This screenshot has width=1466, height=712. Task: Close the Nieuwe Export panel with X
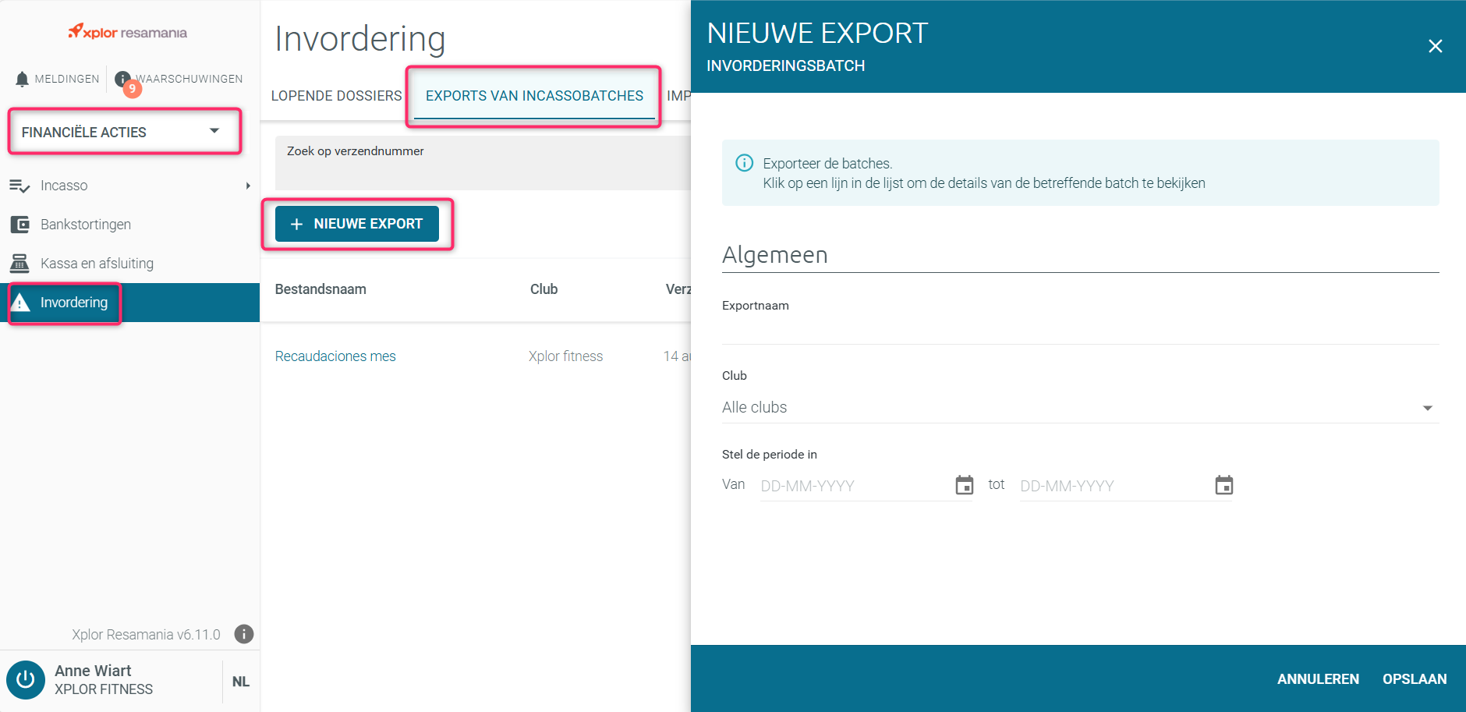pyautogui.click(x=1435, y=46)
